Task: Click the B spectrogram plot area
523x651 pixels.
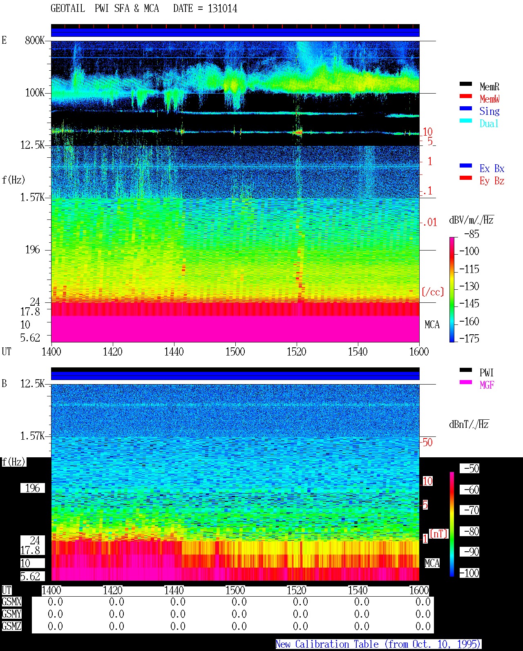Action: (x=235, y=482)
